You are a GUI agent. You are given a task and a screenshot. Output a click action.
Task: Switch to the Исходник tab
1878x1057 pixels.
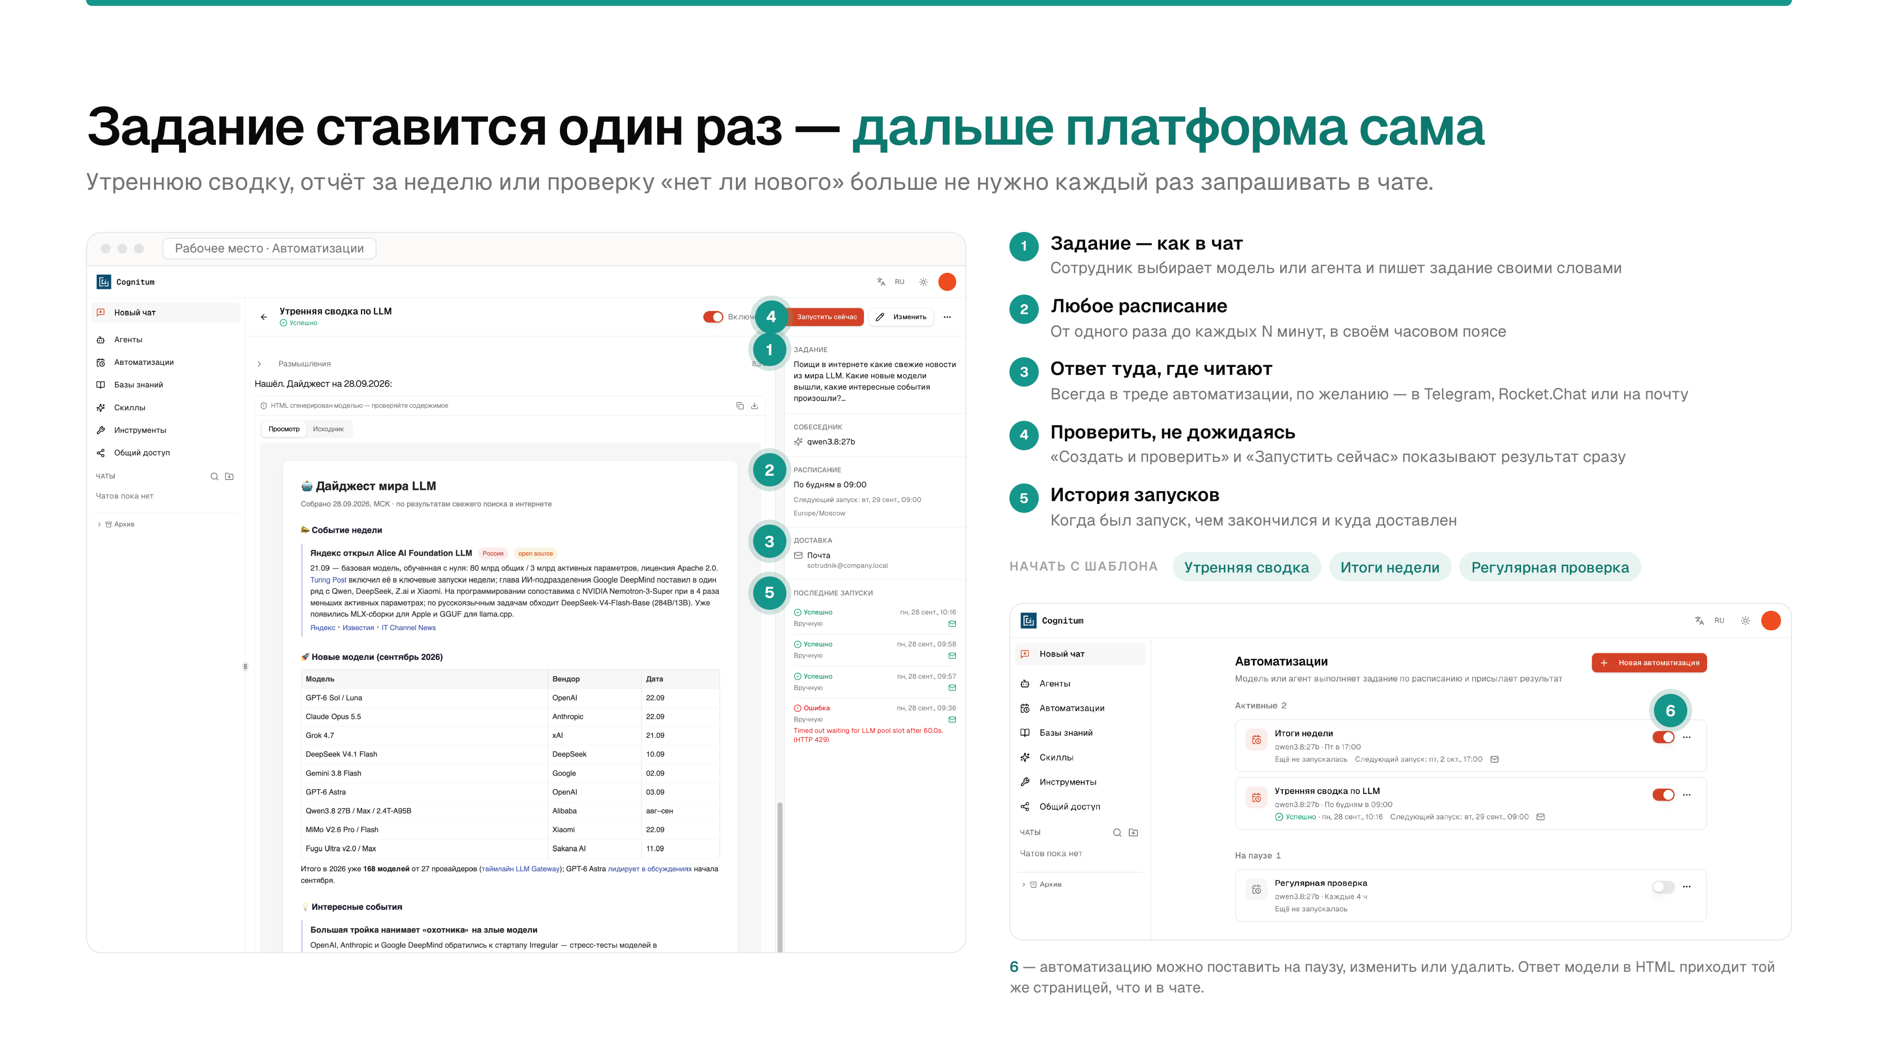[328, 429]
